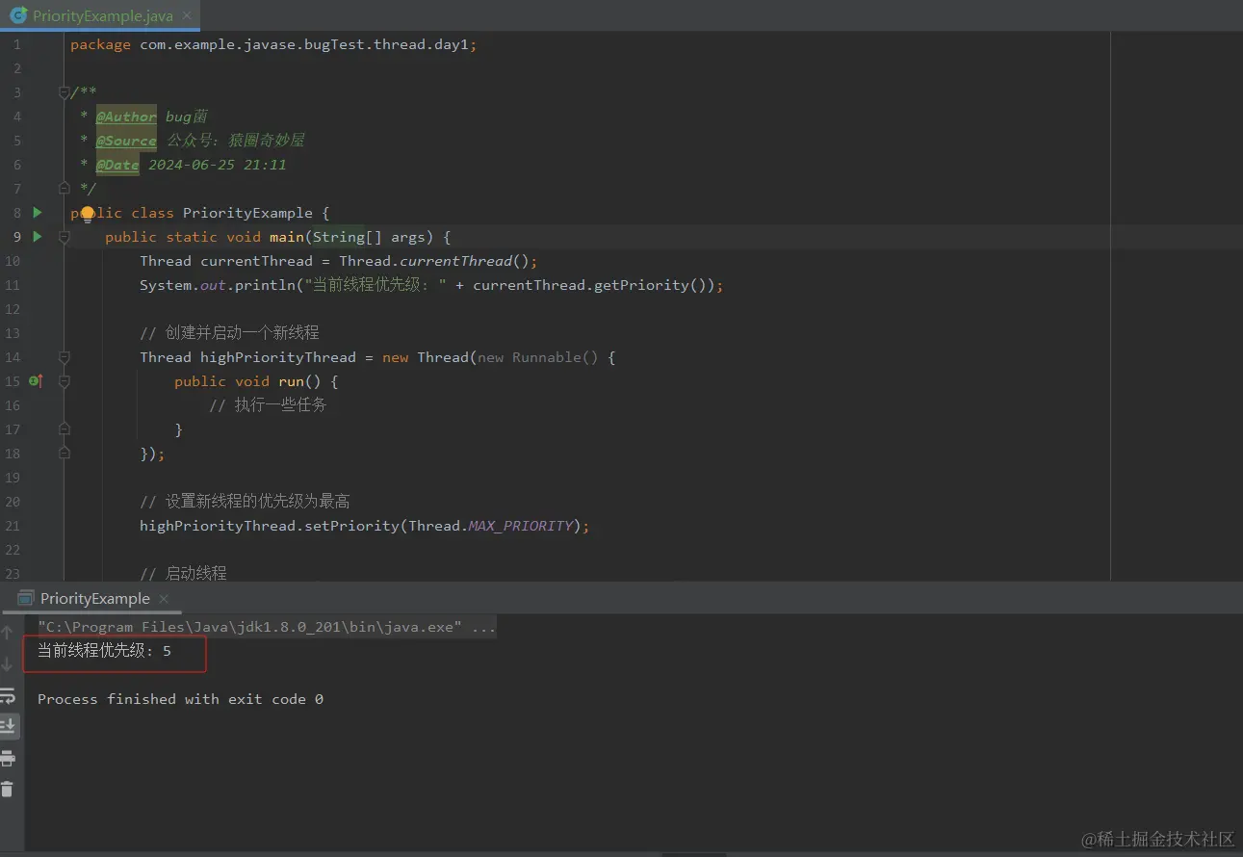Screen dimensions: 1243x857
Task: Click the down arrow in the Run panel
Action: tap(8, 663)
